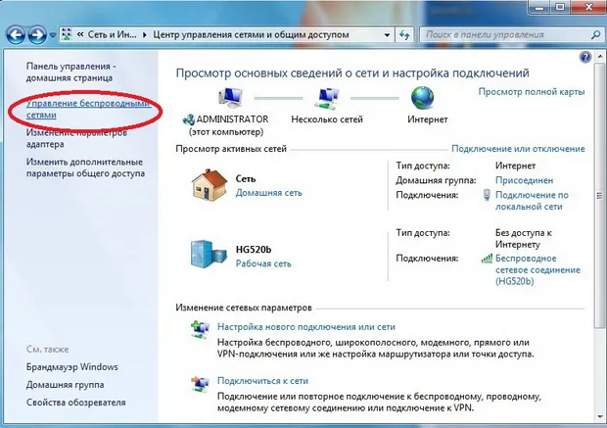Viewport: 607px width, 428px height.
Task: Open «Подключение или отключение» link
Action: point(518,149)
